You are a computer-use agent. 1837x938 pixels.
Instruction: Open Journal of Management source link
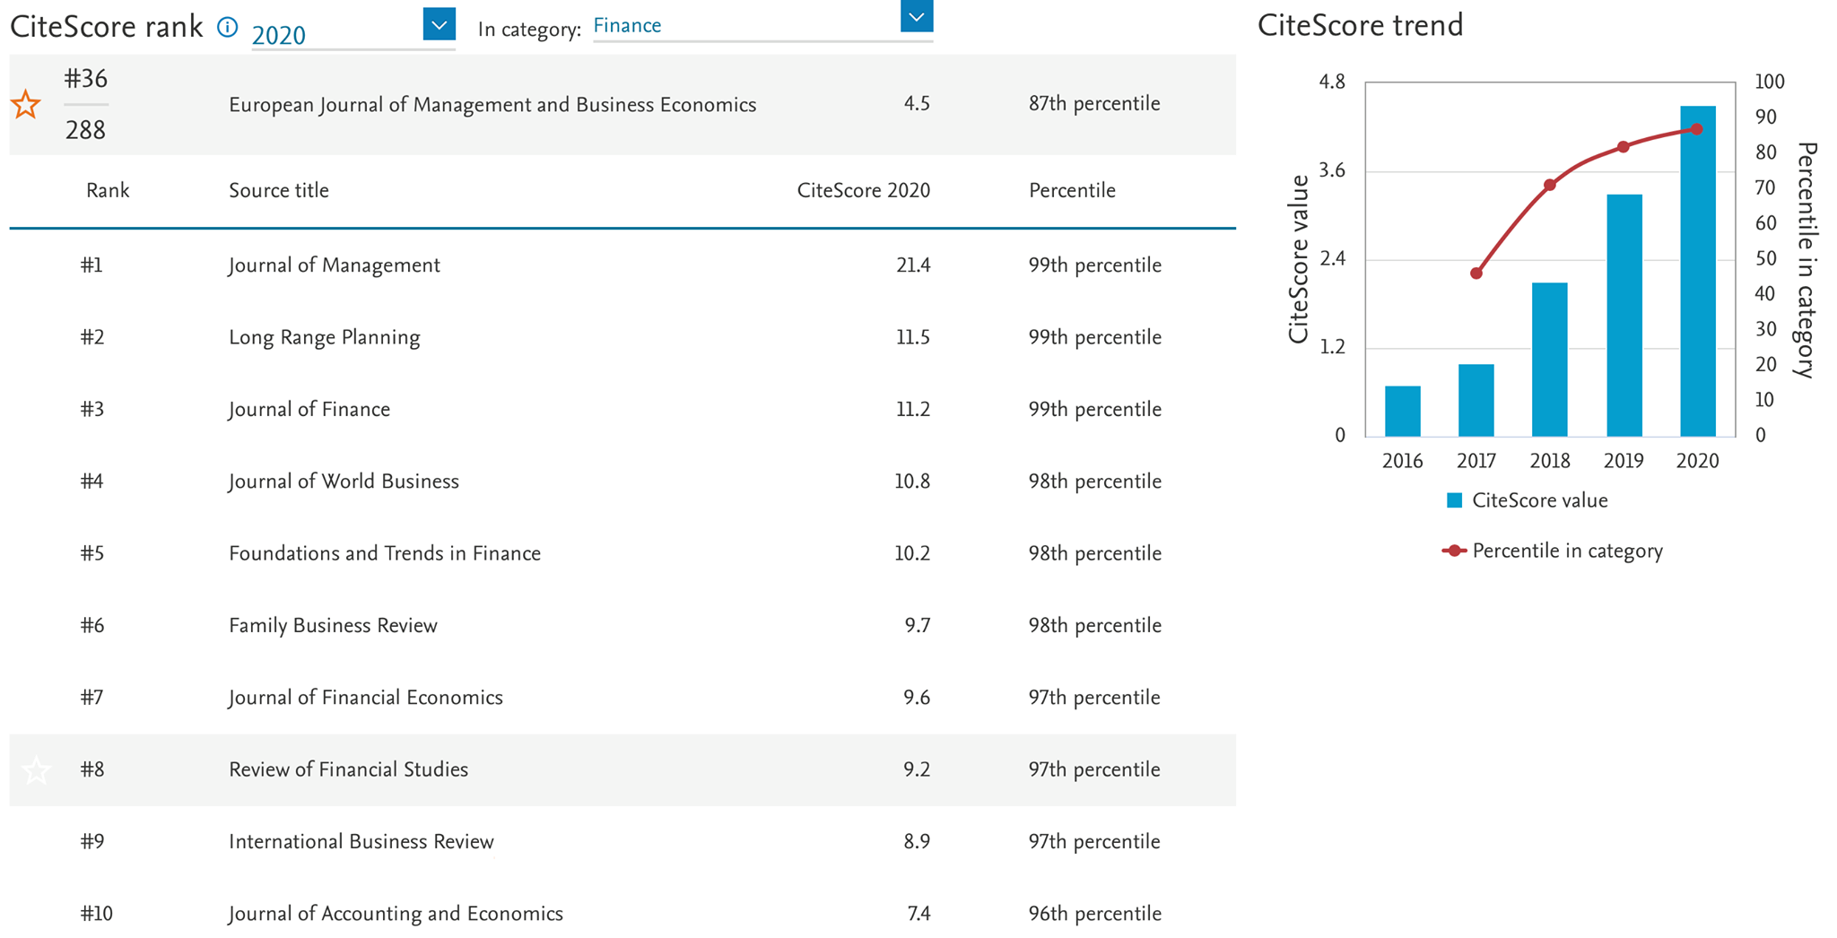click(335, 265)
